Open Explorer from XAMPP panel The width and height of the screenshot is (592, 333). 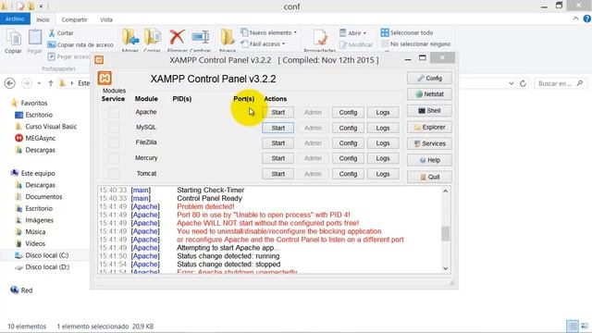coord(429,128)
